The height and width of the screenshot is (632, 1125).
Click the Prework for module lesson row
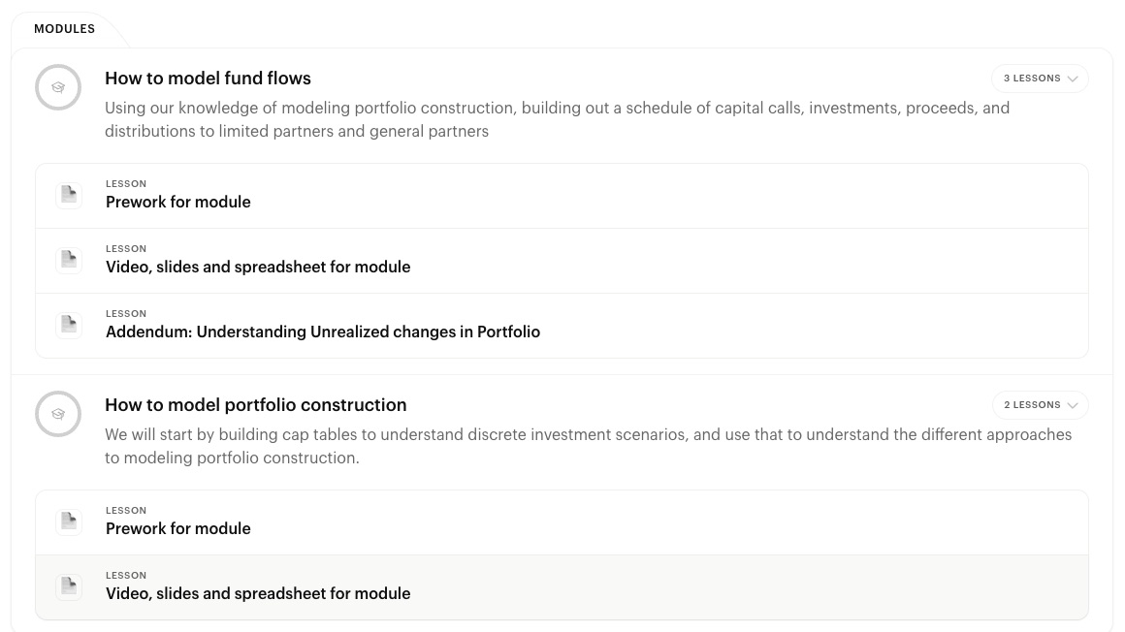[x=177, y=202]
